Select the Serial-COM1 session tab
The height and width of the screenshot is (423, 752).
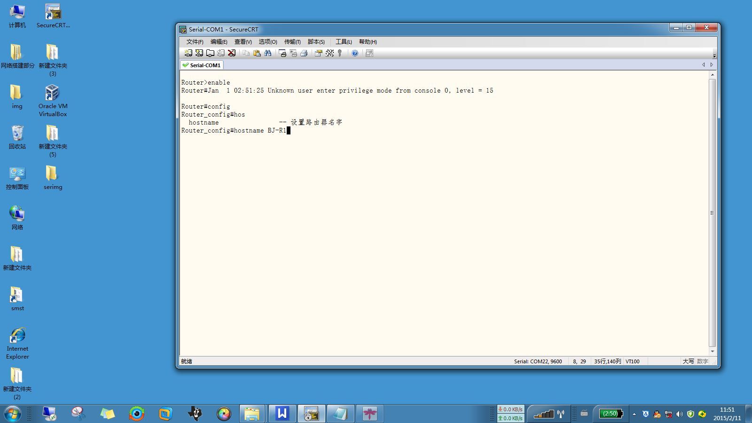click(x=202, y=65)
